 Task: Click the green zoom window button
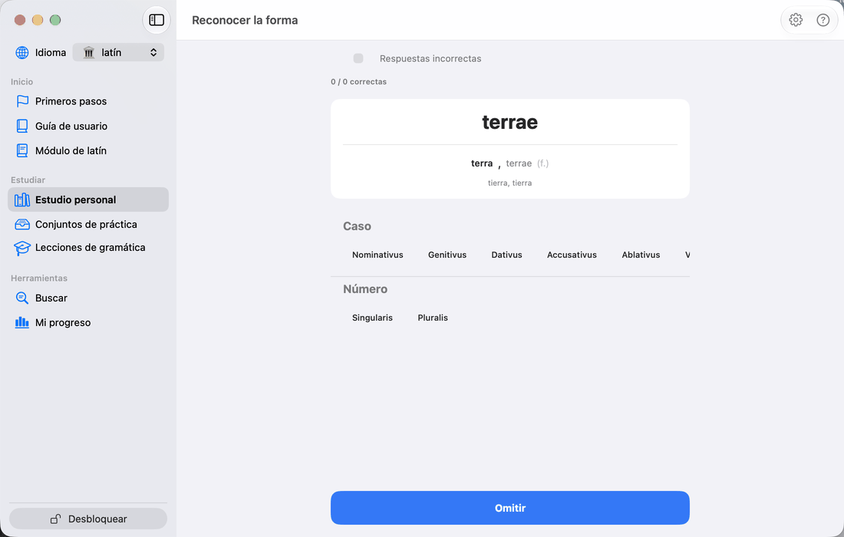pos(55,20)
